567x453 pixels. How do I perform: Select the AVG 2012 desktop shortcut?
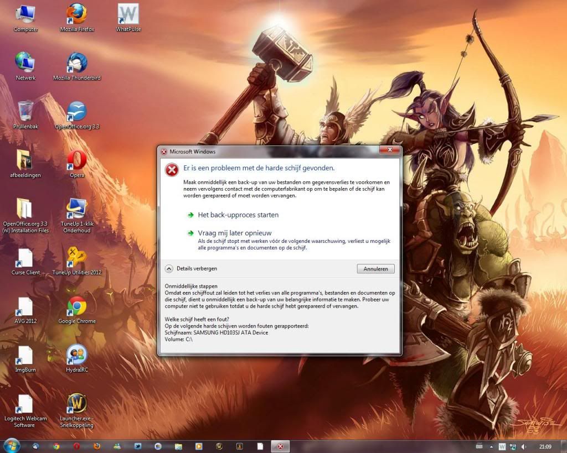point(25,310)
